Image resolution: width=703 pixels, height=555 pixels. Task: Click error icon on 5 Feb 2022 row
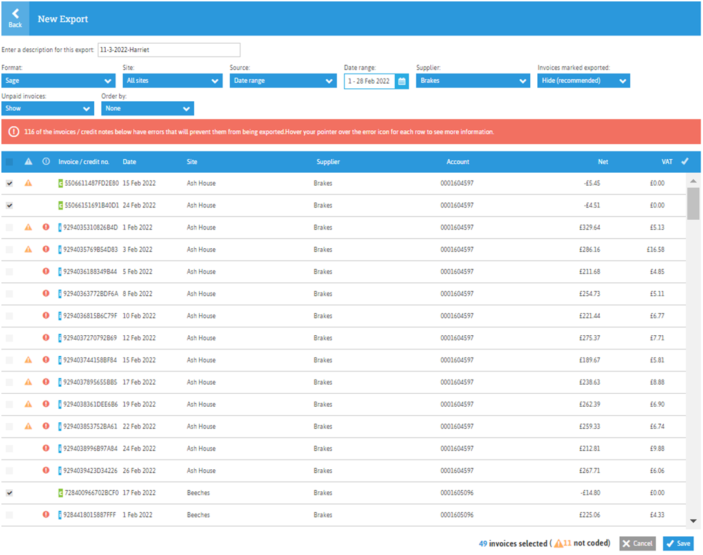[x=46, y=271]
